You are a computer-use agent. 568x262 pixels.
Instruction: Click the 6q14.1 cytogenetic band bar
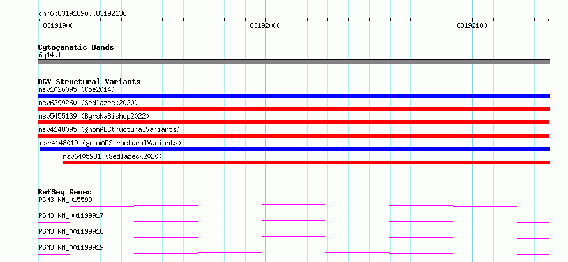(294, 62)
